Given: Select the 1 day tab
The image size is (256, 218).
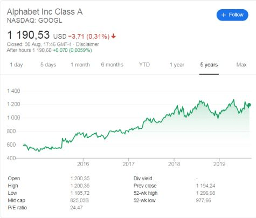Looking at the screenshot, I should pos(16,65).
